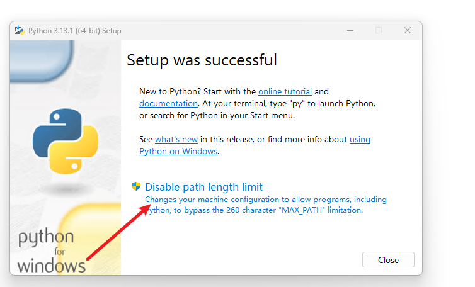
Task: Click the 'Setup was successful' heading
Action: (202, 60)
